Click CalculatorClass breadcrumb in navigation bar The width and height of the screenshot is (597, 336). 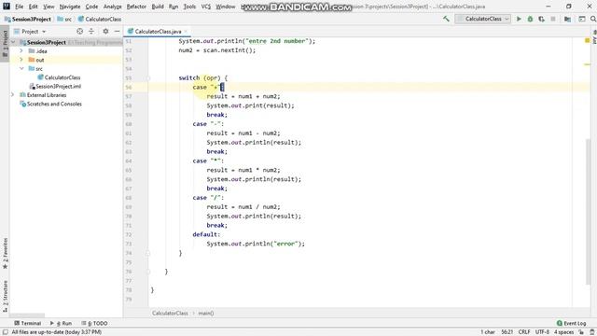point(100,19)
